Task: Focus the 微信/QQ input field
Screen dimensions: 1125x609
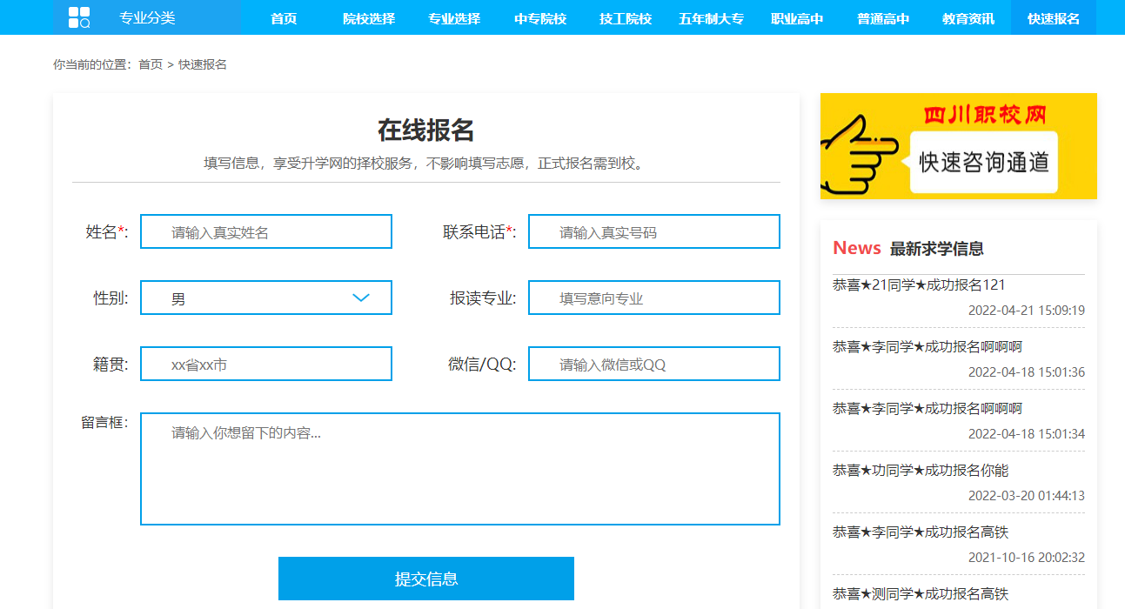Action: pos(654,364)
